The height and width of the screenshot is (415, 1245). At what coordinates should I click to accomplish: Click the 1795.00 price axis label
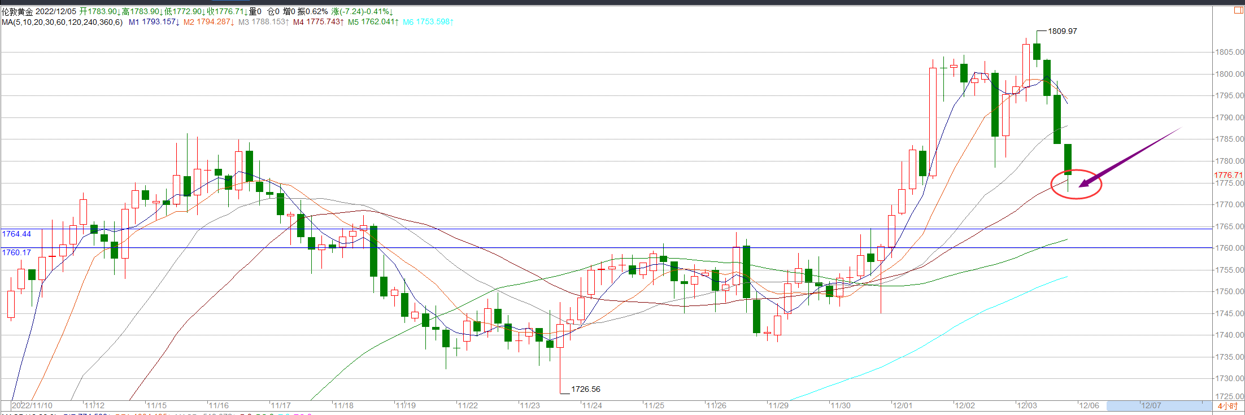point(1229,96)
